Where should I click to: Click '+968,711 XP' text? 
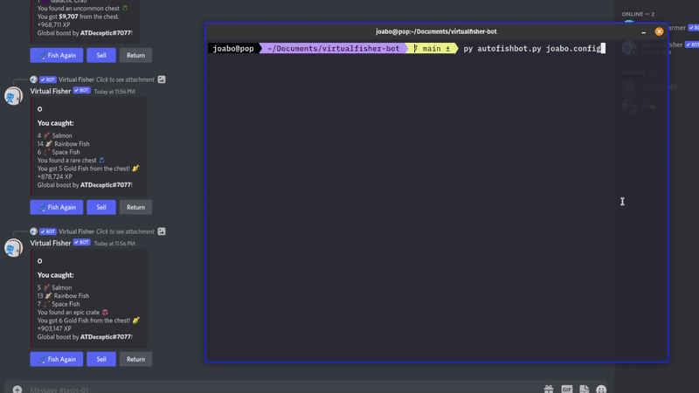point(53,25)
